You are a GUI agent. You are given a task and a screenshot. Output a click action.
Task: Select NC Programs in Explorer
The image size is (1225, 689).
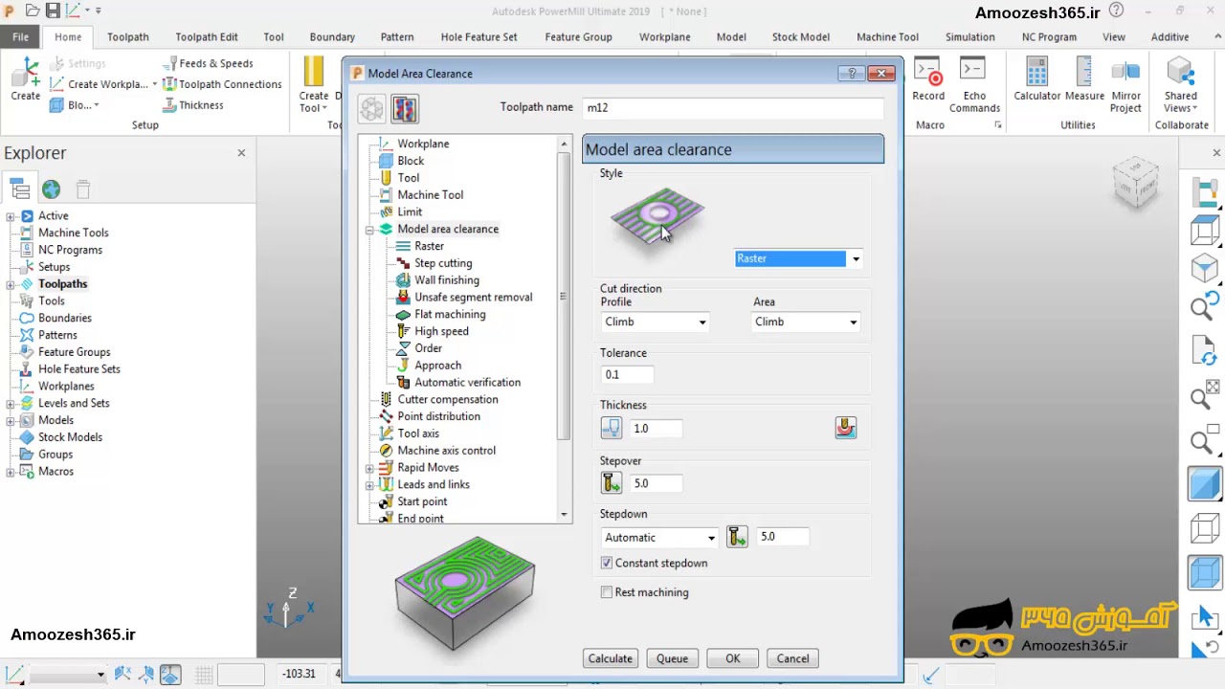click(70, 250)
